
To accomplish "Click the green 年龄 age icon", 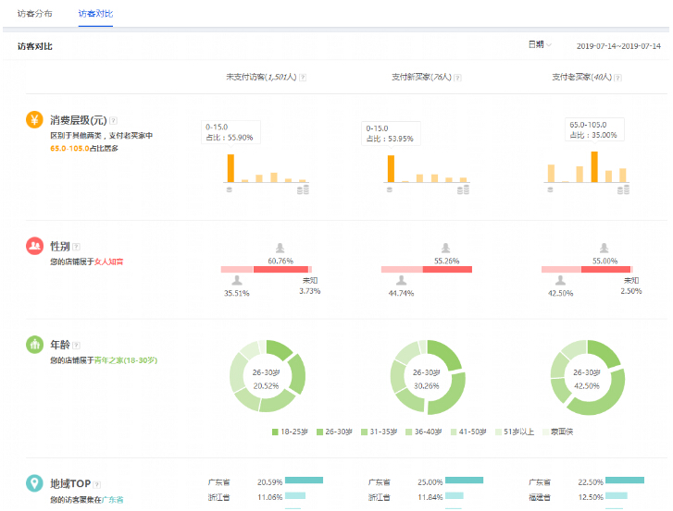I will click(34, 345).
